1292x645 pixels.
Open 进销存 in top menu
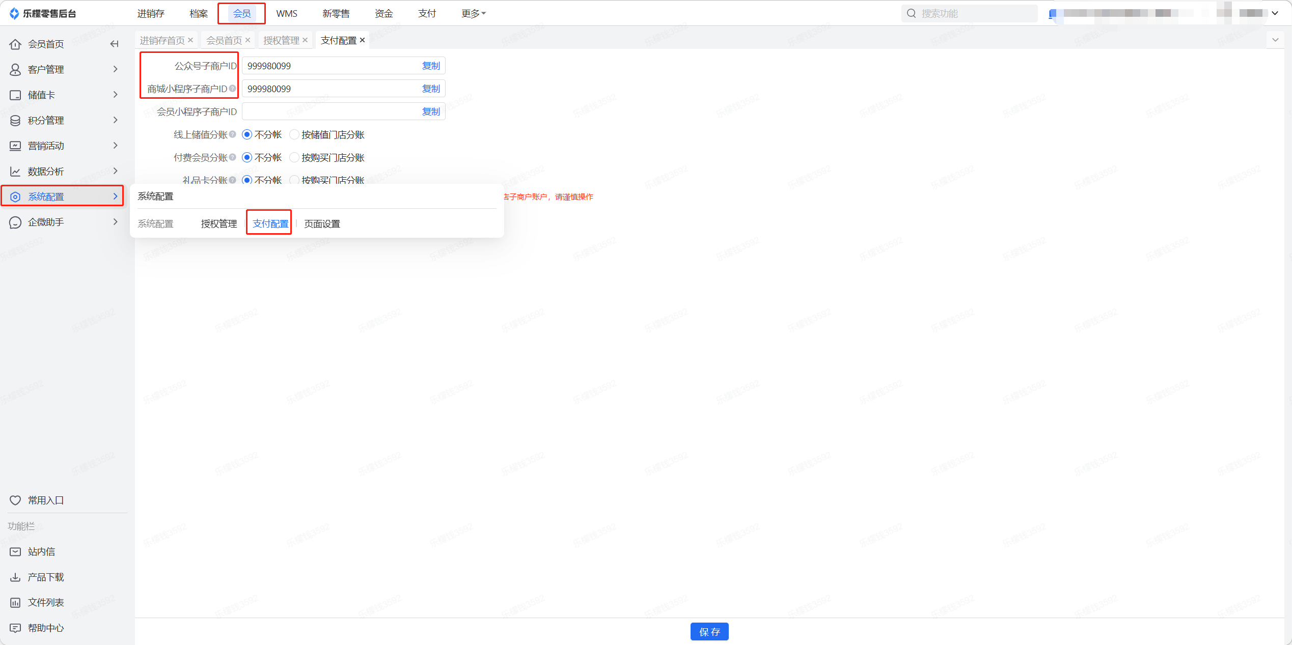click(151, 14)
